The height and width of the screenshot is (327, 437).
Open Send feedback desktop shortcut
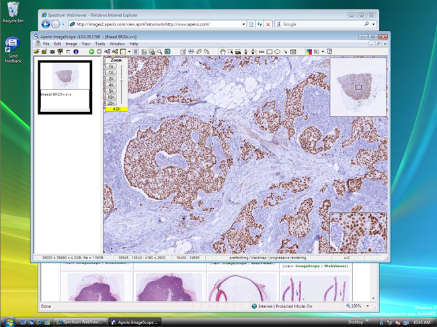13,50
